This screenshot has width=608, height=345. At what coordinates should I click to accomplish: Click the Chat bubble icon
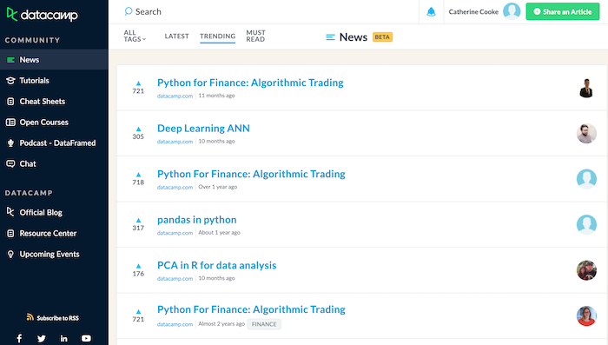tap(10, 163)
